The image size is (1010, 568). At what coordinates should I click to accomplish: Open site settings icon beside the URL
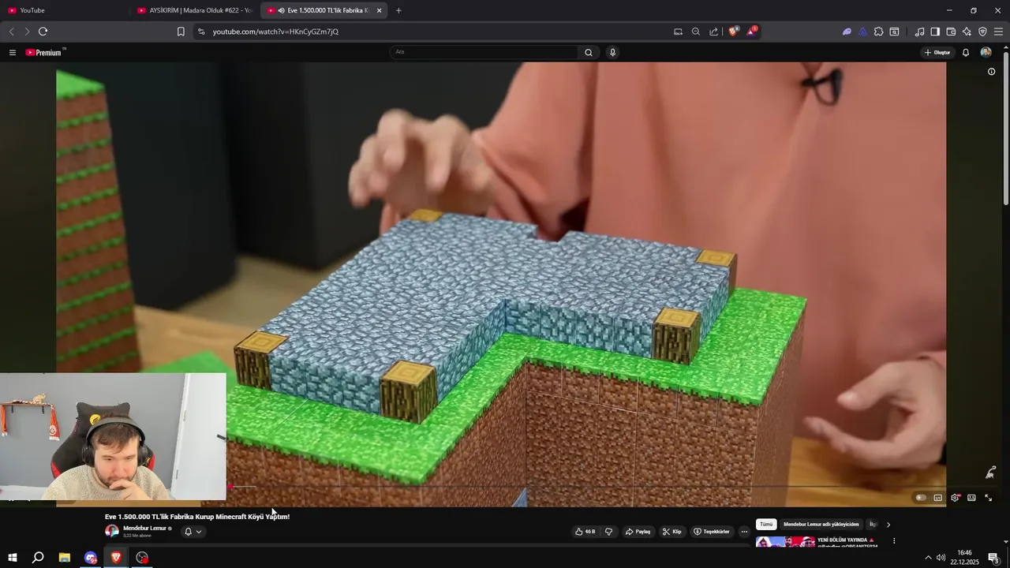coord(201,32)
